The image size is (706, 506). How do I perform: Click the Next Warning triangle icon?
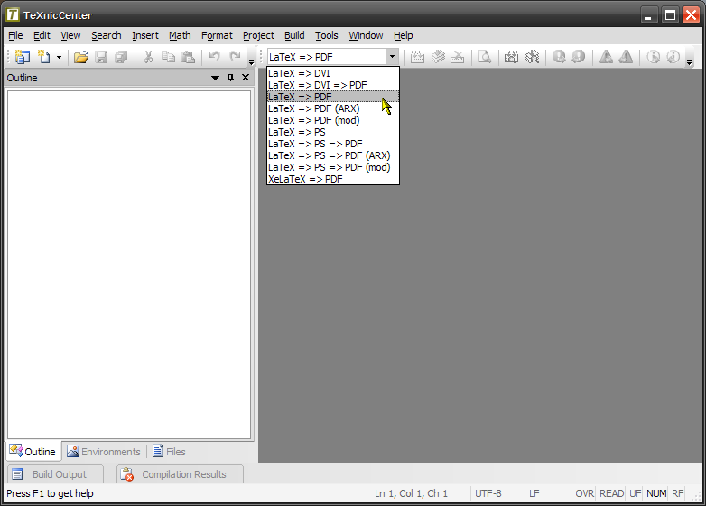point(606,57)
